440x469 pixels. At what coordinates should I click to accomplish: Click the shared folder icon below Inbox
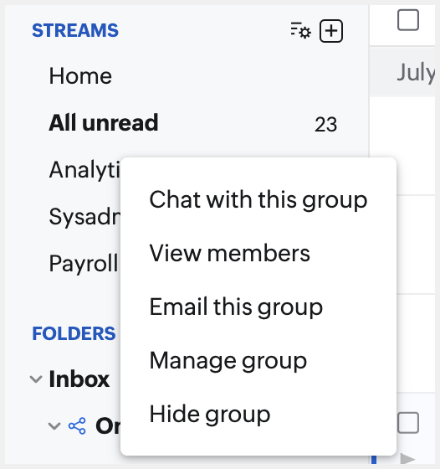point(77,426)
